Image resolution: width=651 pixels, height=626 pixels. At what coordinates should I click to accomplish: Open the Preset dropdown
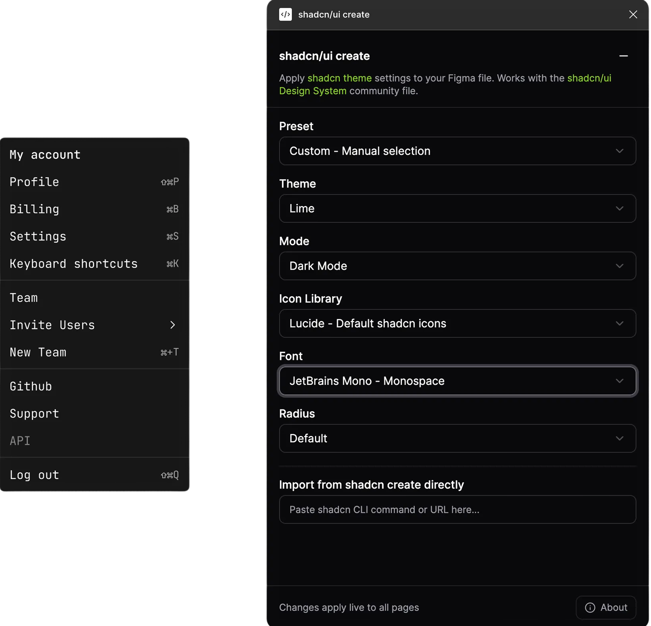457,151
